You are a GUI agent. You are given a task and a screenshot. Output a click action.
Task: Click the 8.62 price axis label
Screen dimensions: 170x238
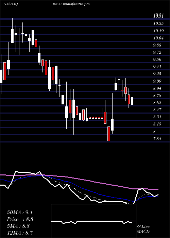coord(157,102)
